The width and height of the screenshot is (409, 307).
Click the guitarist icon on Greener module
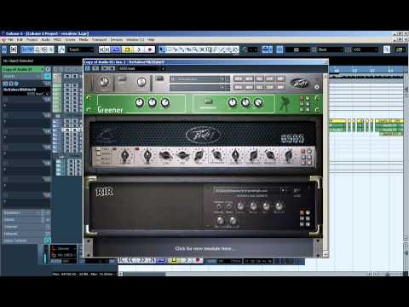click(284, 103)
